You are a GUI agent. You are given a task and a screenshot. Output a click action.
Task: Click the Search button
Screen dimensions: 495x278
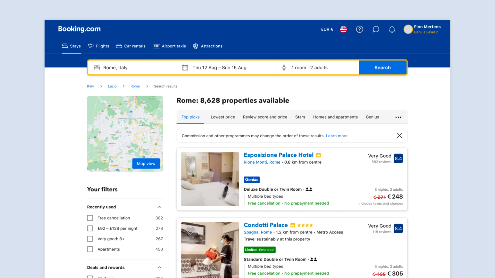[383, 68]
